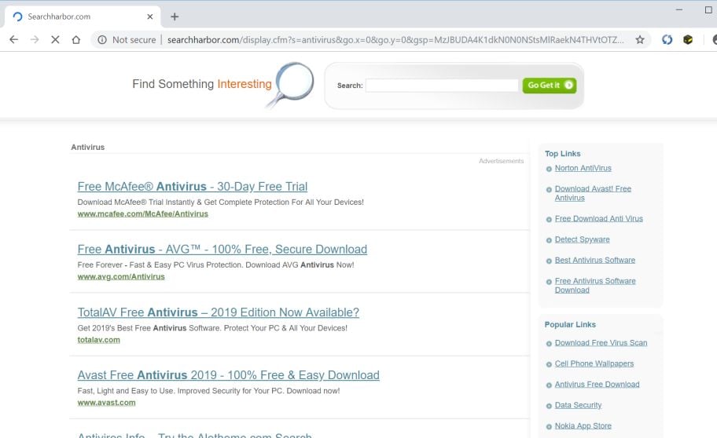The height and width of the screenshot is (438, 717).
Task: Stop loading the page with the X button
Action: click(x=55, y=40)
